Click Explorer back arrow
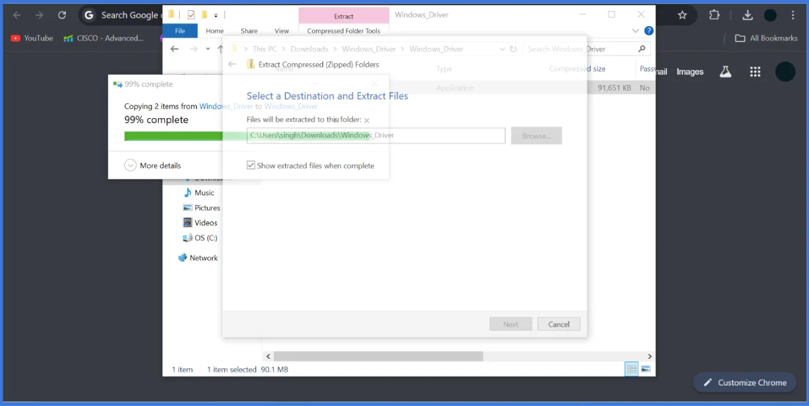 pos(175,49)
